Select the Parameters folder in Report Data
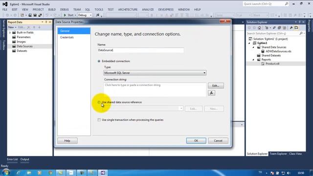 click(23, 37)
